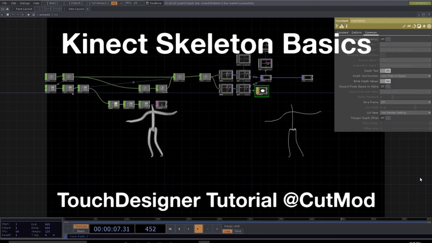The height and width of the screenshot is (243, 432).
Task: Add a new layout with plus button
Action: (x=87, y=9)
